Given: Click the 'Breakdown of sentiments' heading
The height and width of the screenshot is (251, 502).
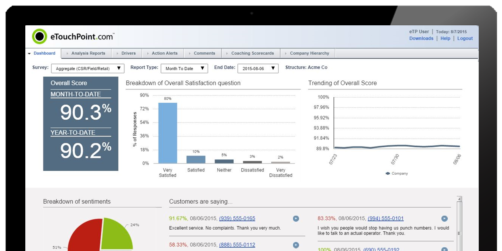Looking at the screenshot, I should point(77,202).
